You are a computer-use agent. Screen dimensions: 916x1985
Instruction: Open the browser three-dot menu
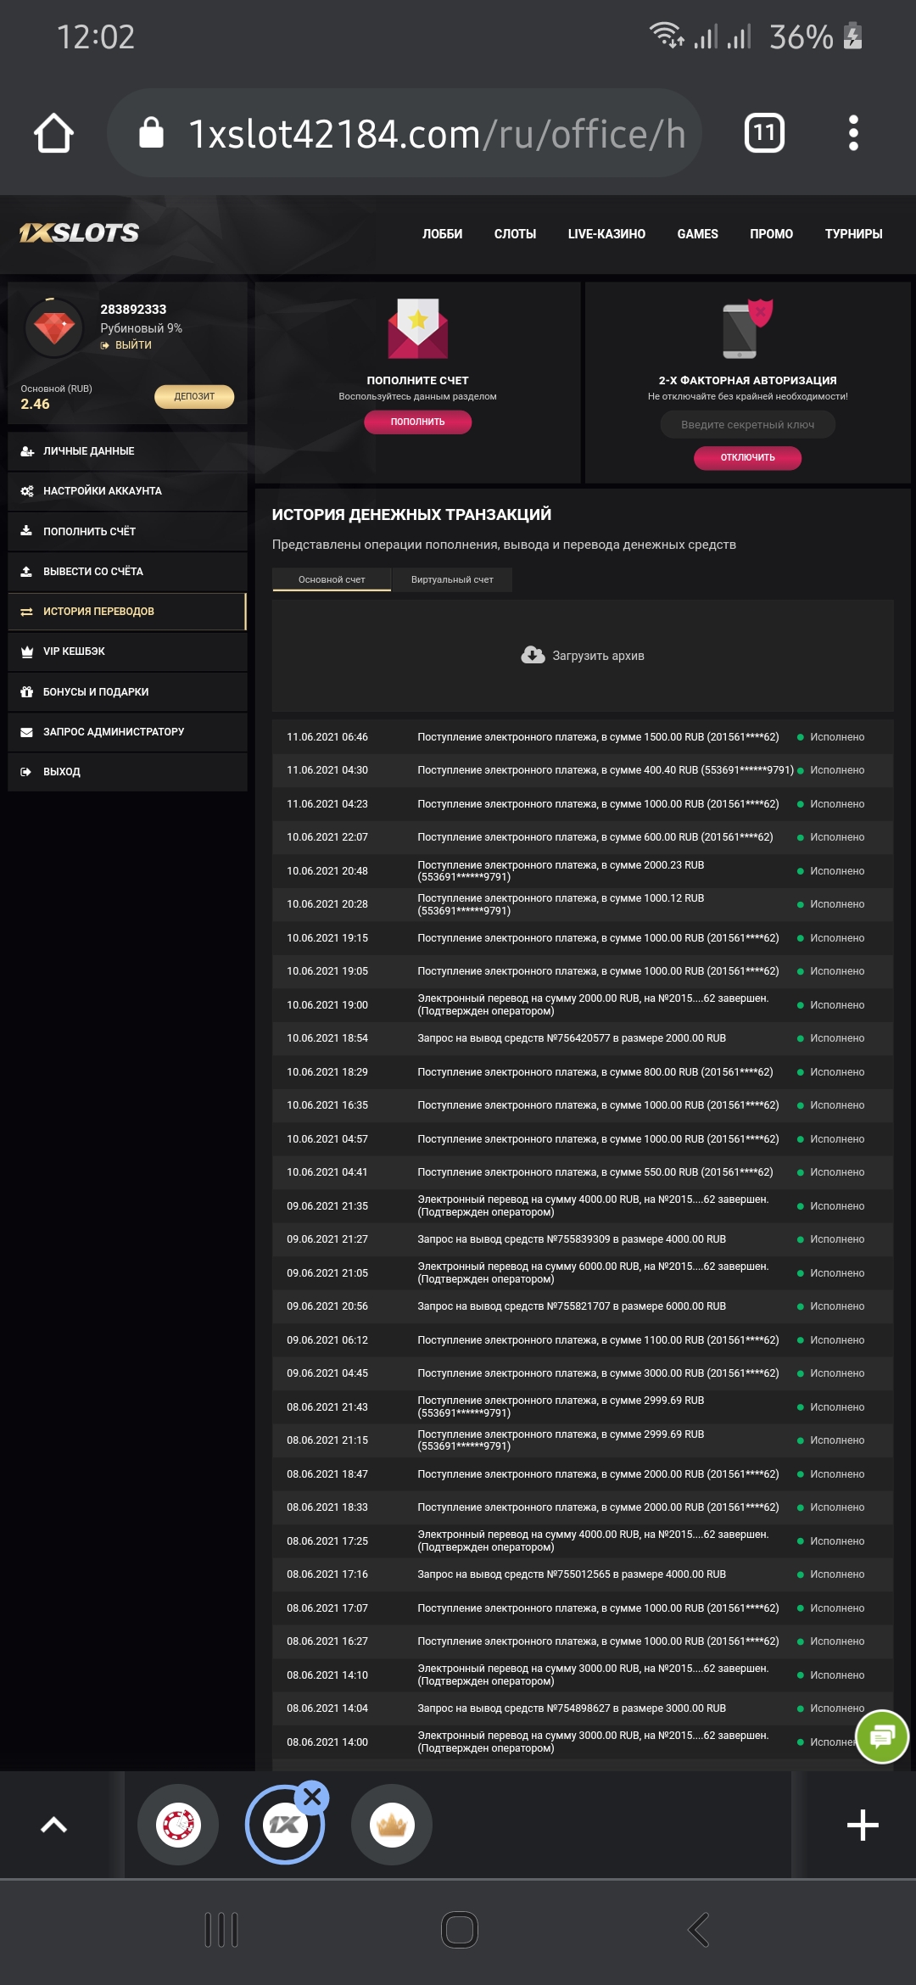[x=853, y=133]
